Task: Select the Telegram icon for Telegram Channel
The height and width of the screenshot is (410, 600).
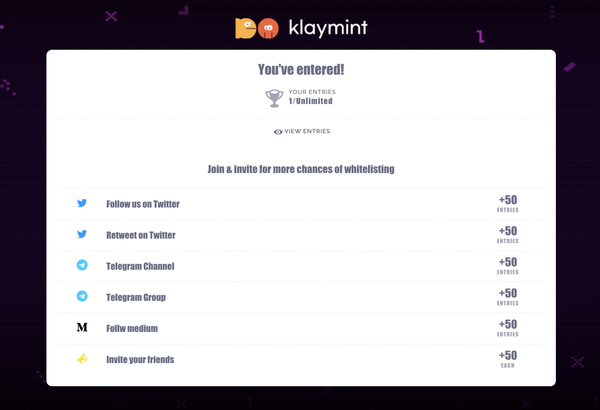Action: tap(82, 265)
